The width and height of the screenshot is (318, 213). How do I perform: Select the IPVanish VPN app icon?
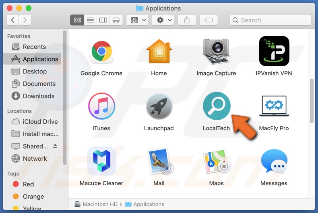pyautogui.click(x=274, y=51)
